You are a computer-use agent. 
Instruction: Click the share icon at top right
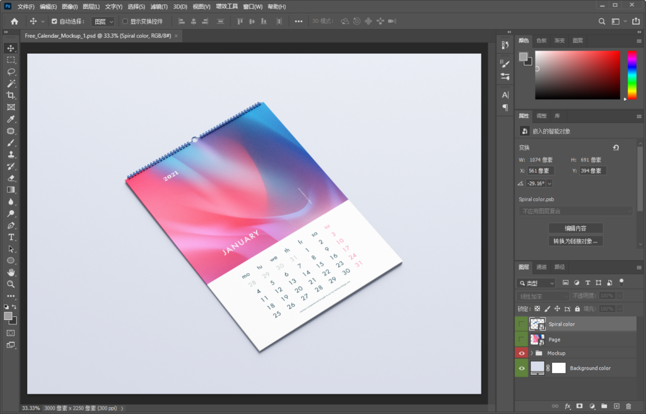click(636, 21)
